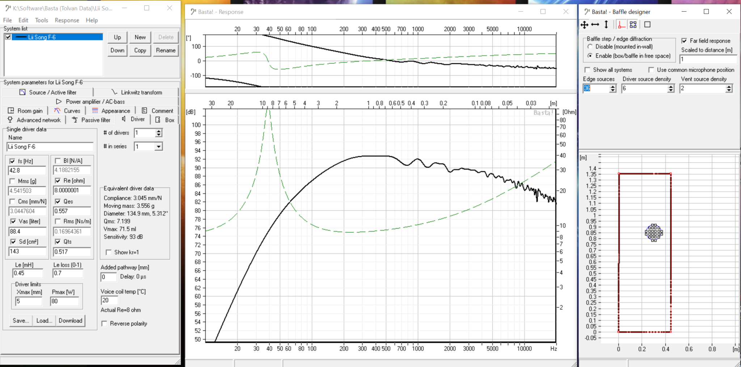Toggle the fs [Hz] checkbox
The image size is (741, 367).
point(12,161)
